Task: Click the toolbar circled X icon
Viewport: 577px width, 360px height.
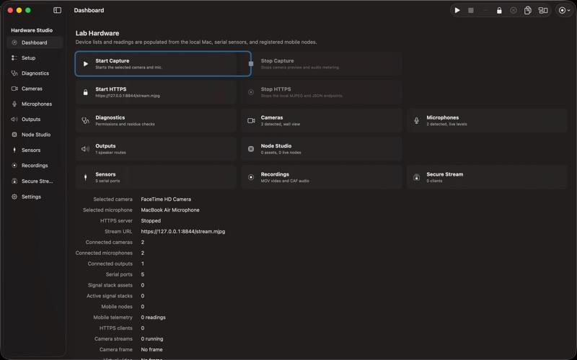Action: coord(514,10)
